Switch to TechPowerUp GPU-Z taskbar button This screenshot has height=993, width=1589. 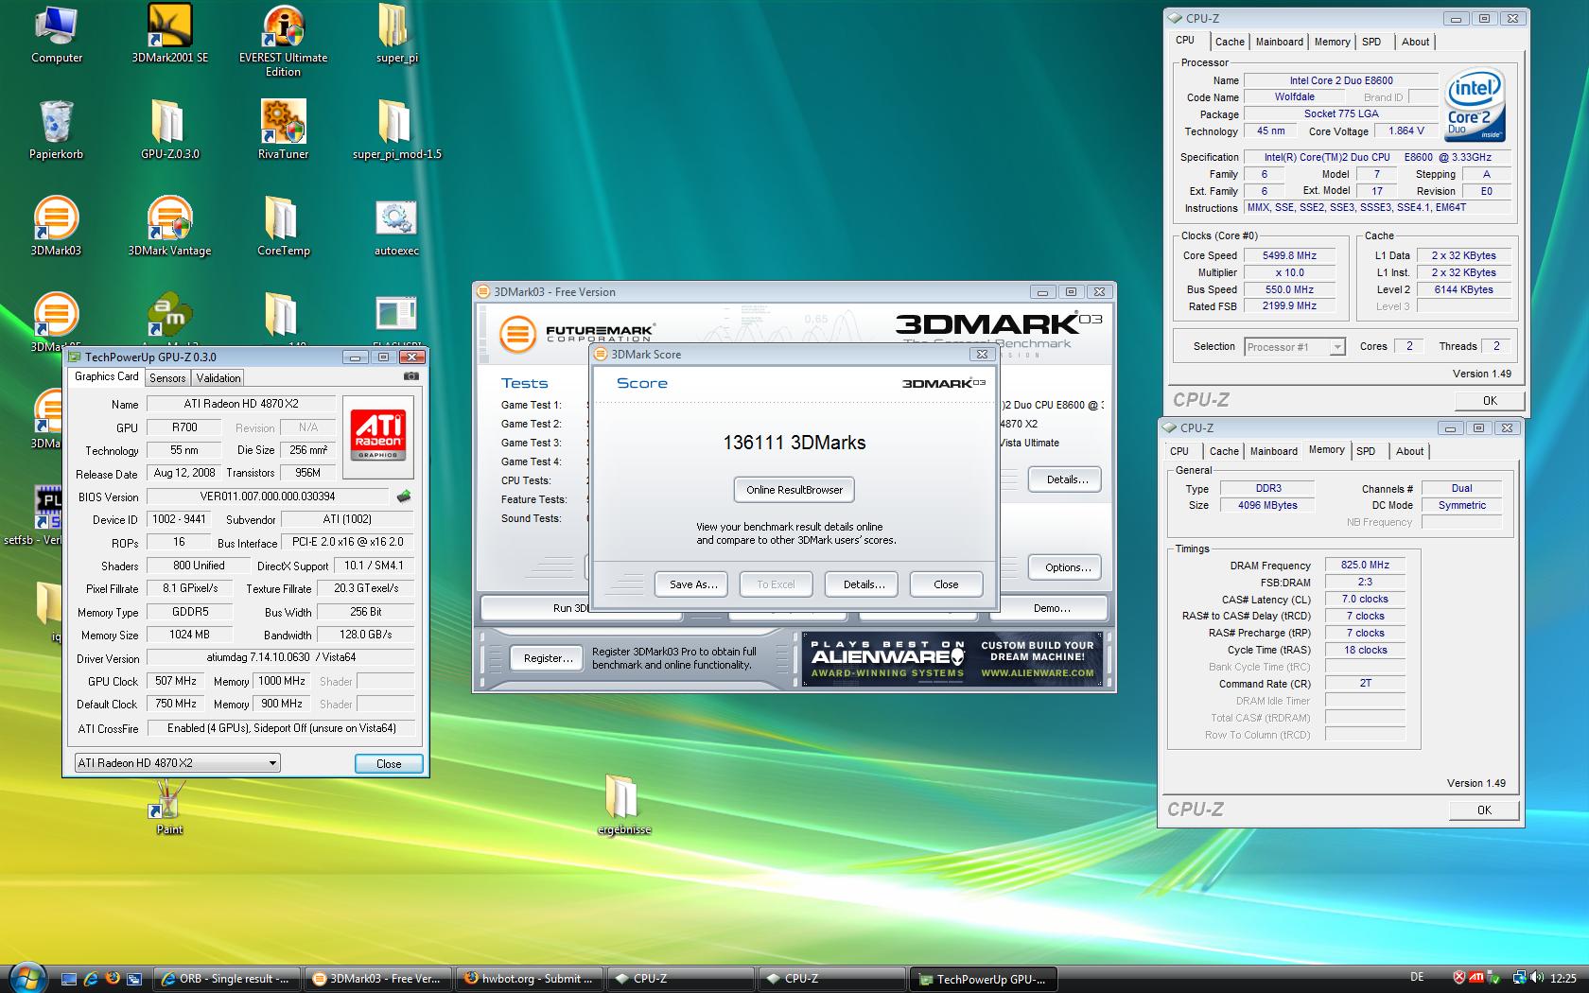[x=984, y=979]
